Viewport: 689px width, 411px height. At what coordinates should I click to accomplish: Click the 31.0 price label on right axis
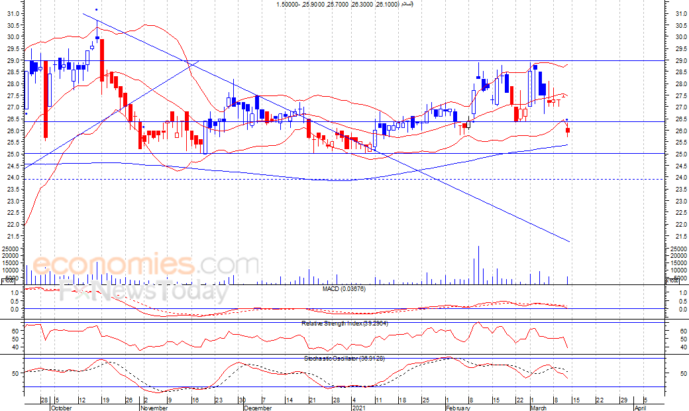[x=676, y=14]
